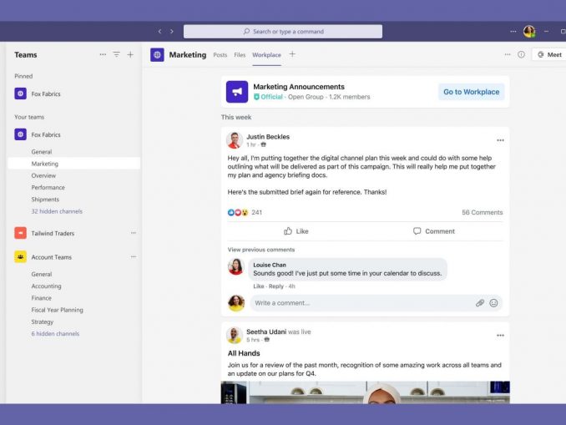Open the 56 Comments link
The height and width of the screenshot is (425, 566).
click(483, 212)
